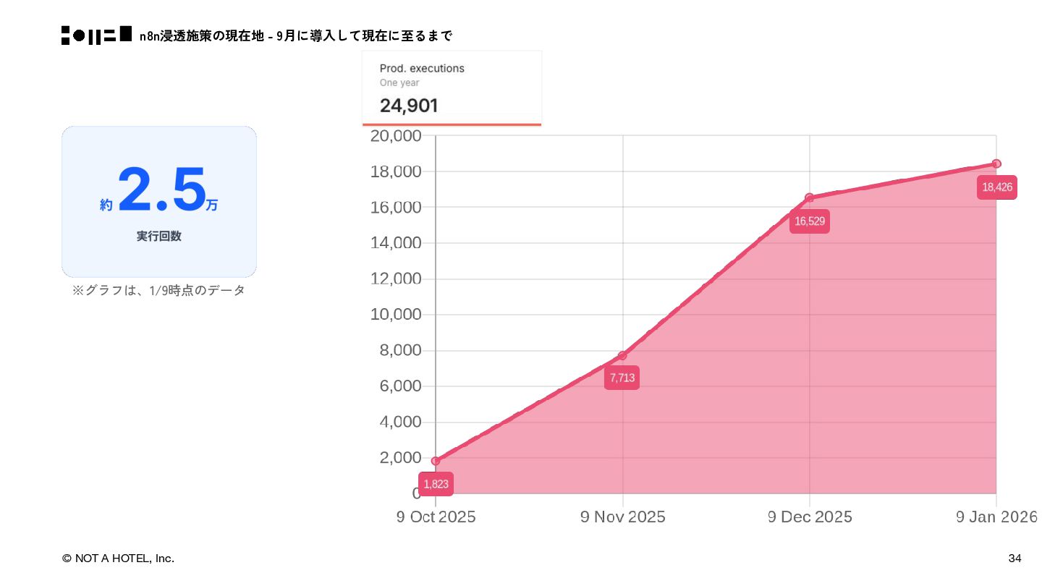Click the 1,823 data label badge

(x=436, y=484)
